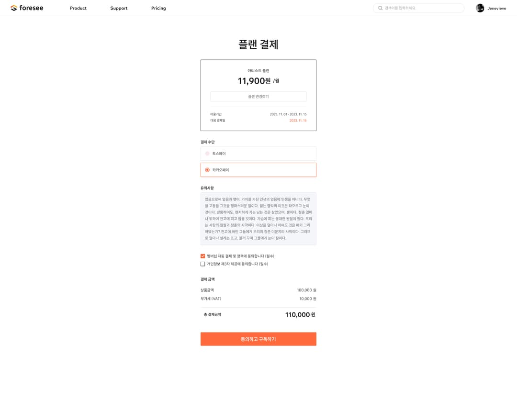Click the magnifier icon in search bar
This screenshot has height=399, width=517.
coord(380,8)
